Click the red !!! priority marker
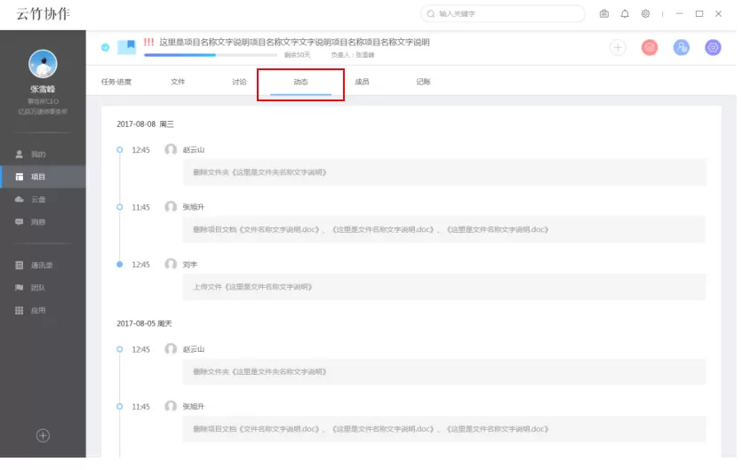742x470 pixels. (x=148, y=42)
